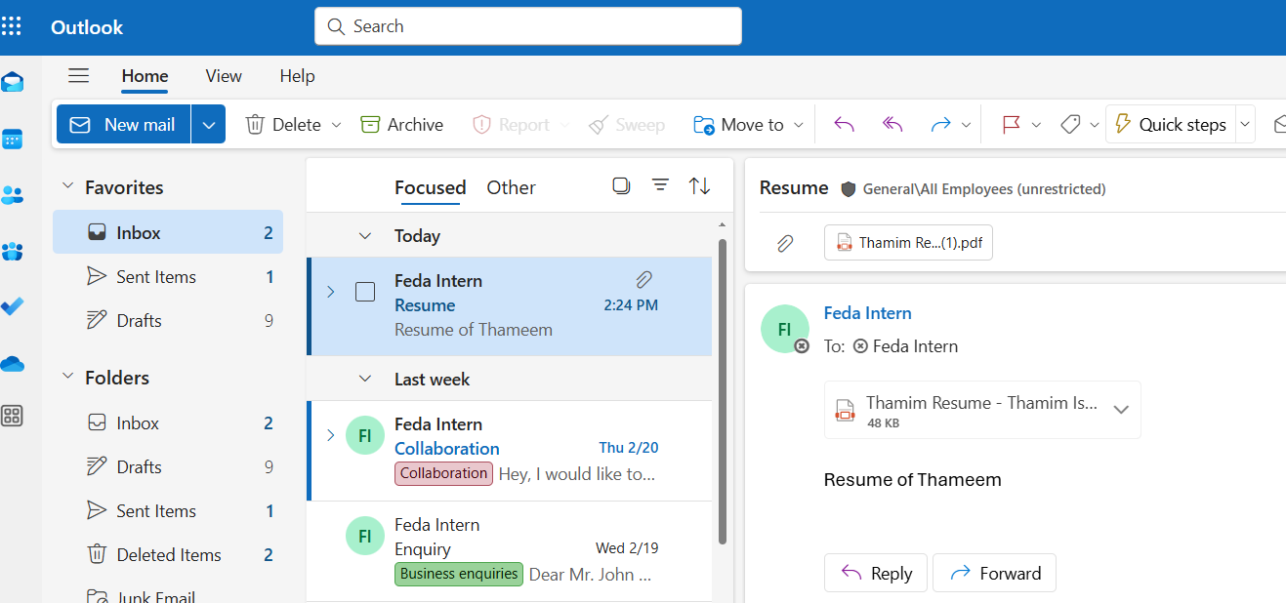Click the Reply button below the message
The image size is (1286, 603).
(x=874, y=573)
